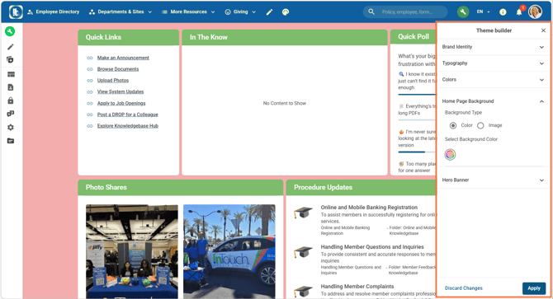Open the background color picker swatch
The image size is (553, 299).
(x=450, y=154)
